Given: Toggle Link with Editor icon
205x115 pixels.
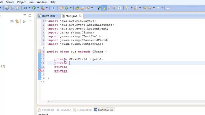Looking at the screenshot, I should coord(17,21).
